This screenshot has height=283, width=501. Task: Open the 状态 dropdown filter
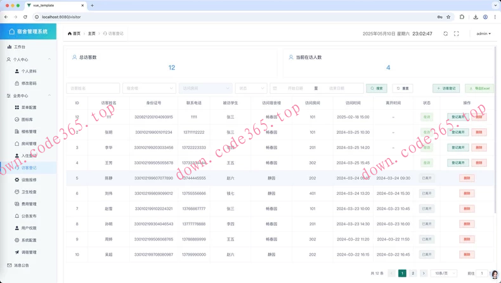point(251,89)
